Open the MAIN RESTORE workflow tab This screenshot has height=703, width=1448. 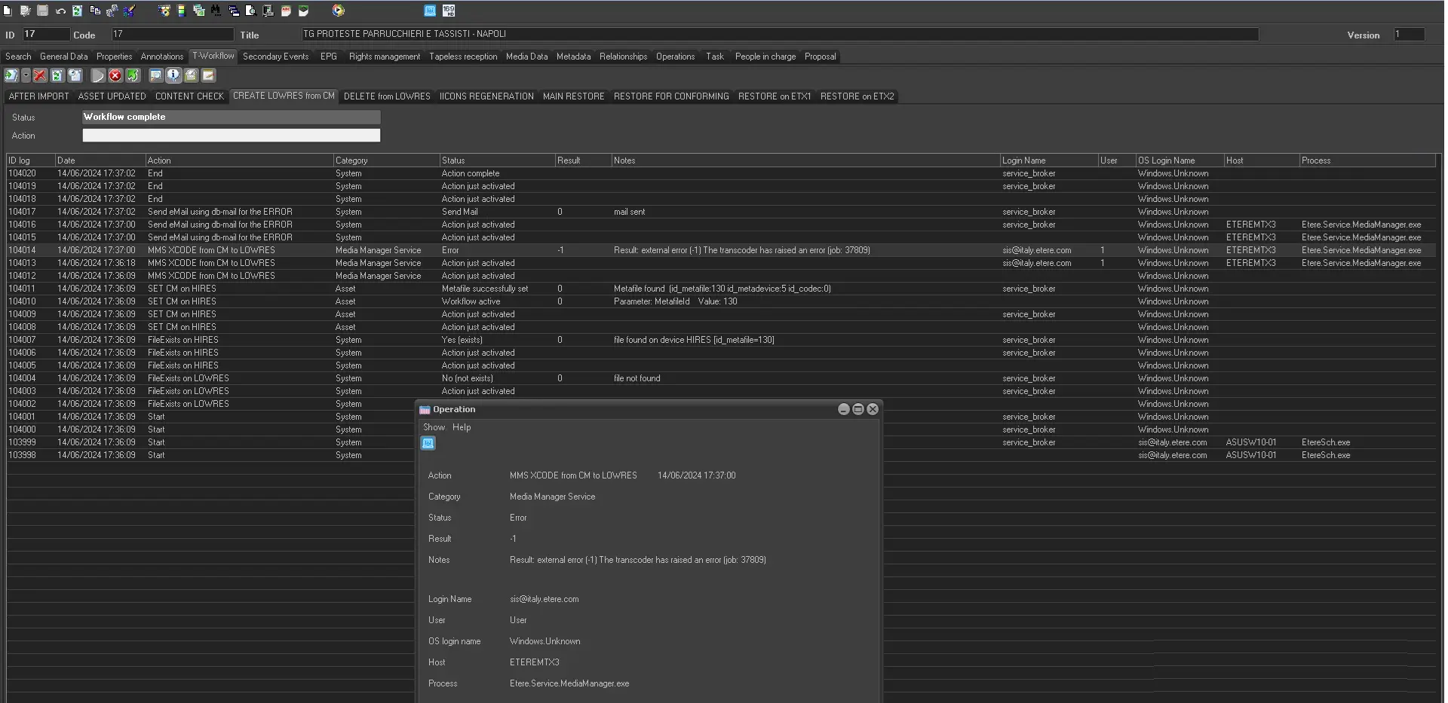point(573,96)
